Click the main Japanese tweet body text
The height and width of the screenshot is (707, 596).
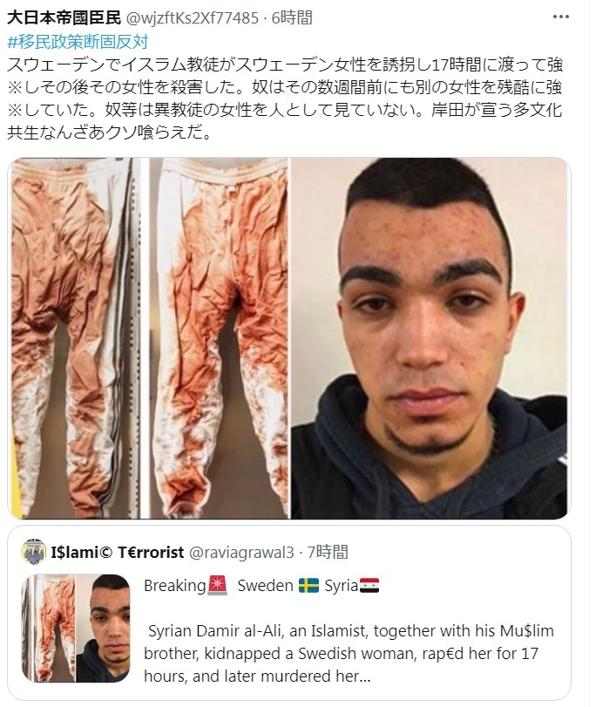[x=285, y=99]
